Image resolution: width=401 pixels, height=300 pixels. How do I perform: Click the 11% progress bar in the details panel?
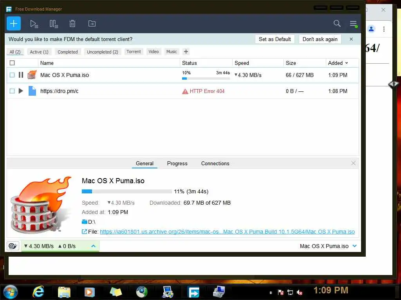click(126, 191)
